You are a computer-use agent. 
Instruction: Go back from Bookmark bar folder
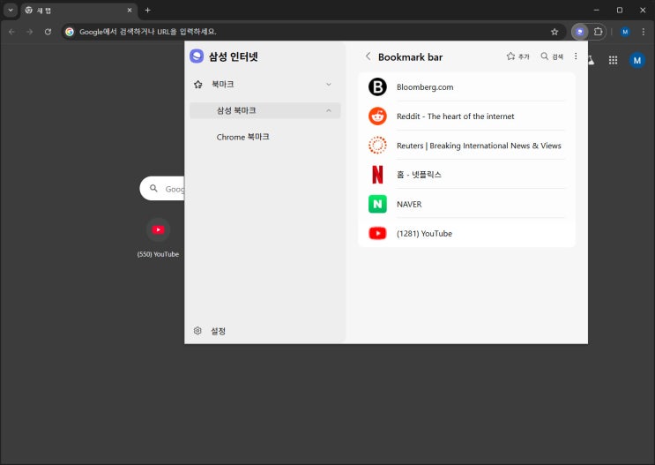[x=368, y=56]
